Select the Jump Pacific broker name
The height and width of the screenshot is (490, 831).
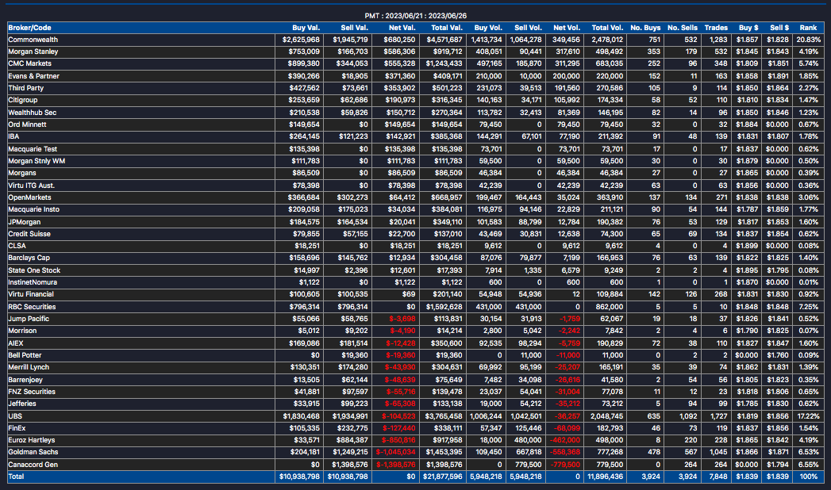coord(29,319)
